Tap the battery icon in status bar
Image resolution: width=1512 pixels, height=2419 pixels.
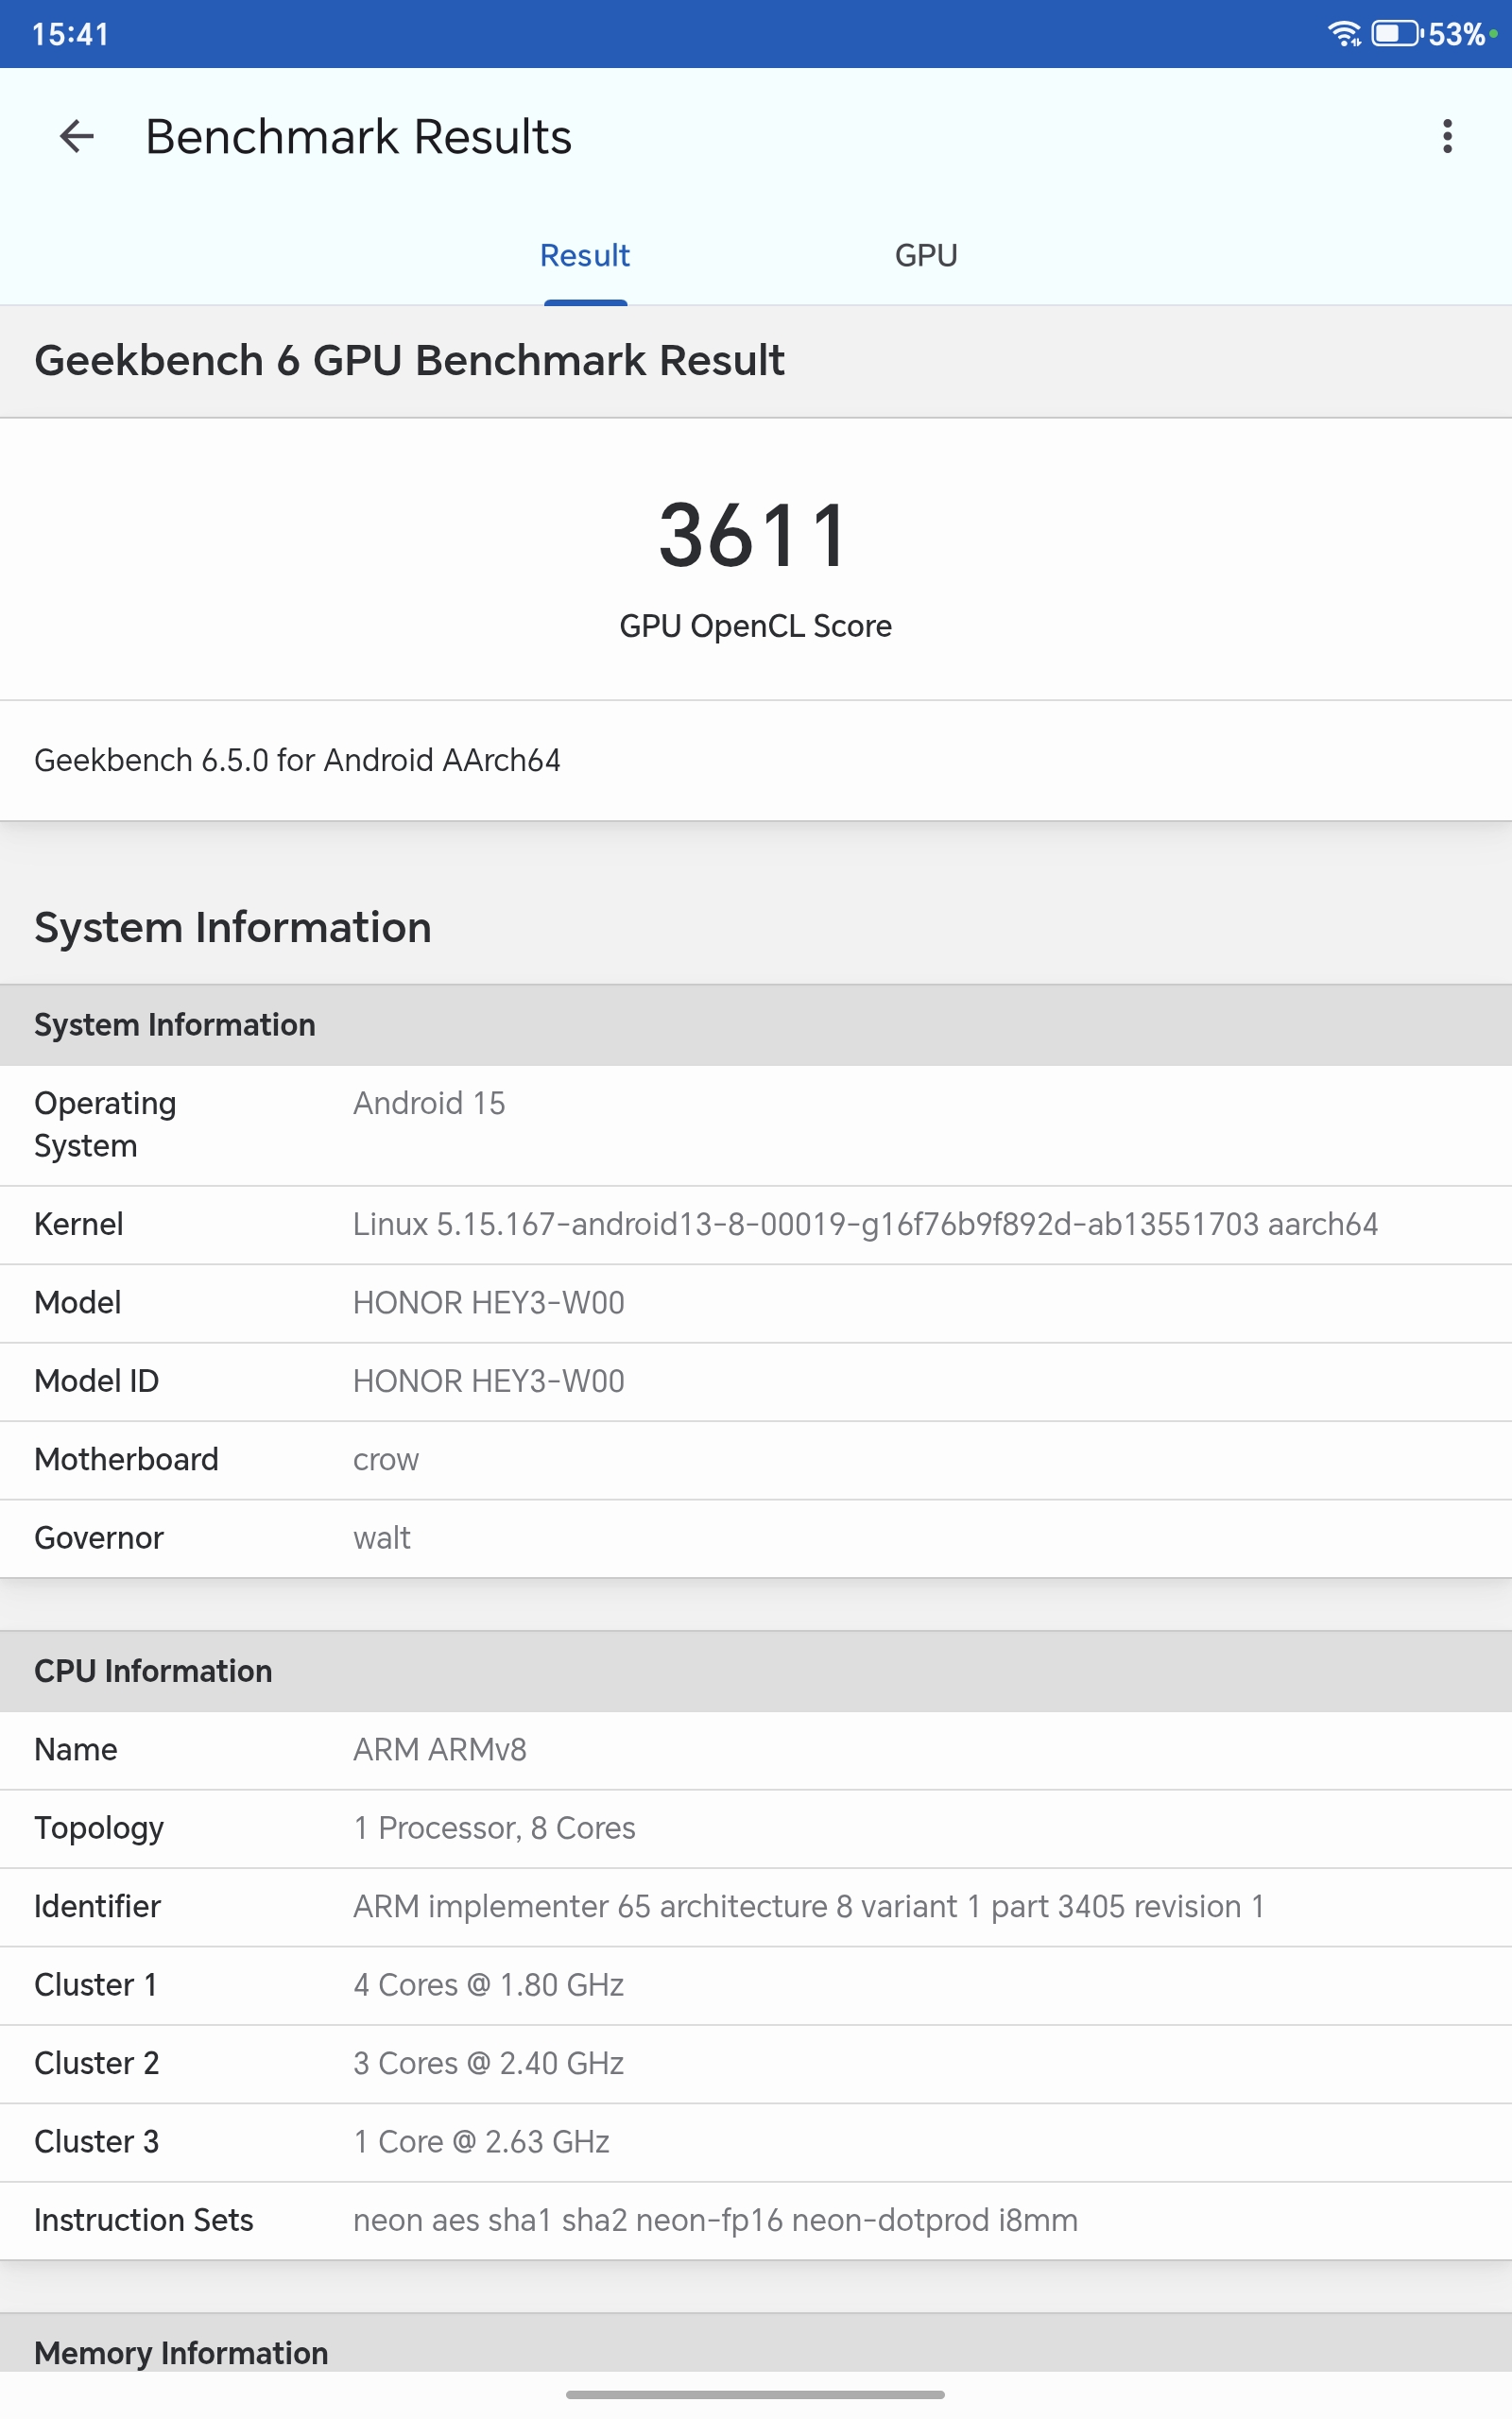pos(1396,34)
